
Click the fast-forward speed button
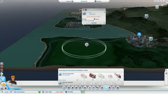11,92
